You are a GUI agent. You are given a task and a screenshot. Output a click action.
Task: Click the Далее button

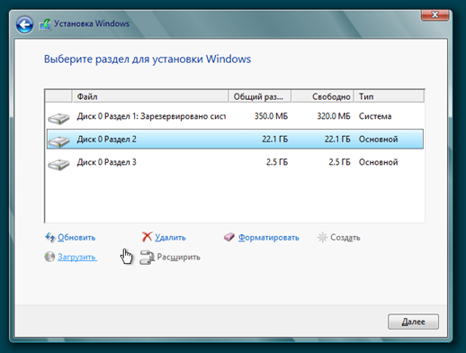(413, 321)
